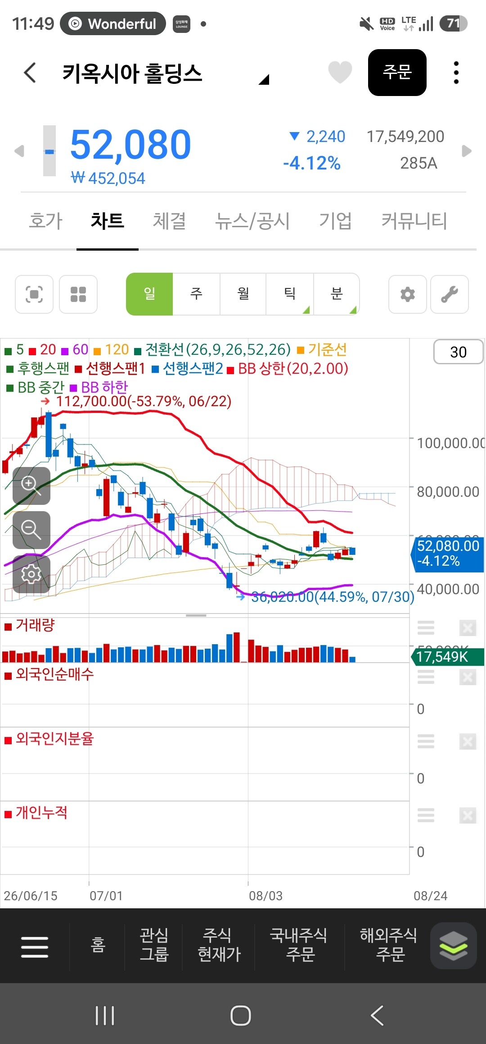Tap the 주문 order button
Viewport: 486px width, 1044px height.
click(x=397, y=72)
